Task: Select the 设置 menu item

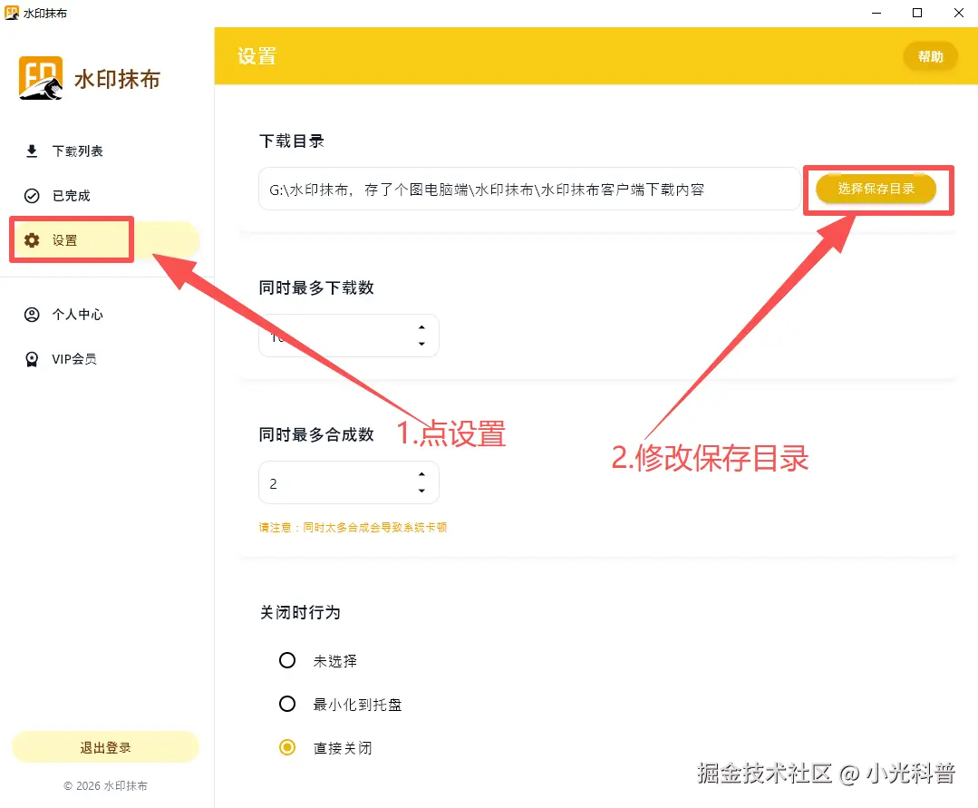Action: 105,240
